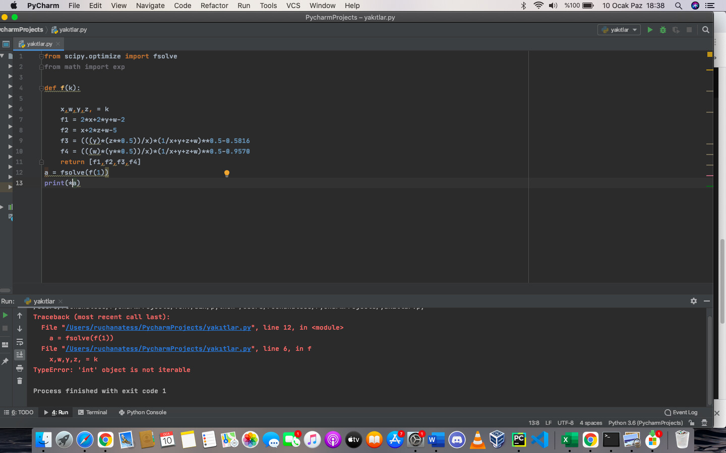726x453 pixels.
Task: Toggle scroll to end in Run console
Action: (20, 355)
